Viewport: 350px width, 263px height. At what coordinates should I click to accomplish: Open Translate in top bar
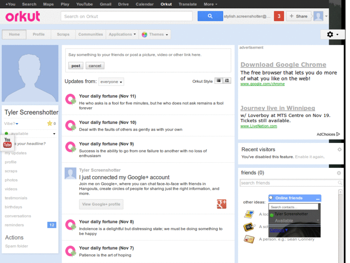[188, 4]
